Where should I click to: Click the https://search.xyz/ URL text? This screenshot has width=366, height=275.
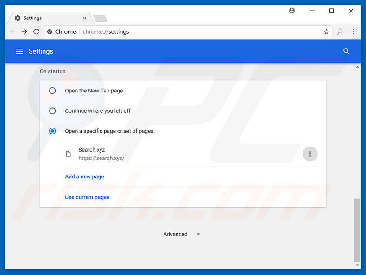(x=101, y=159)
